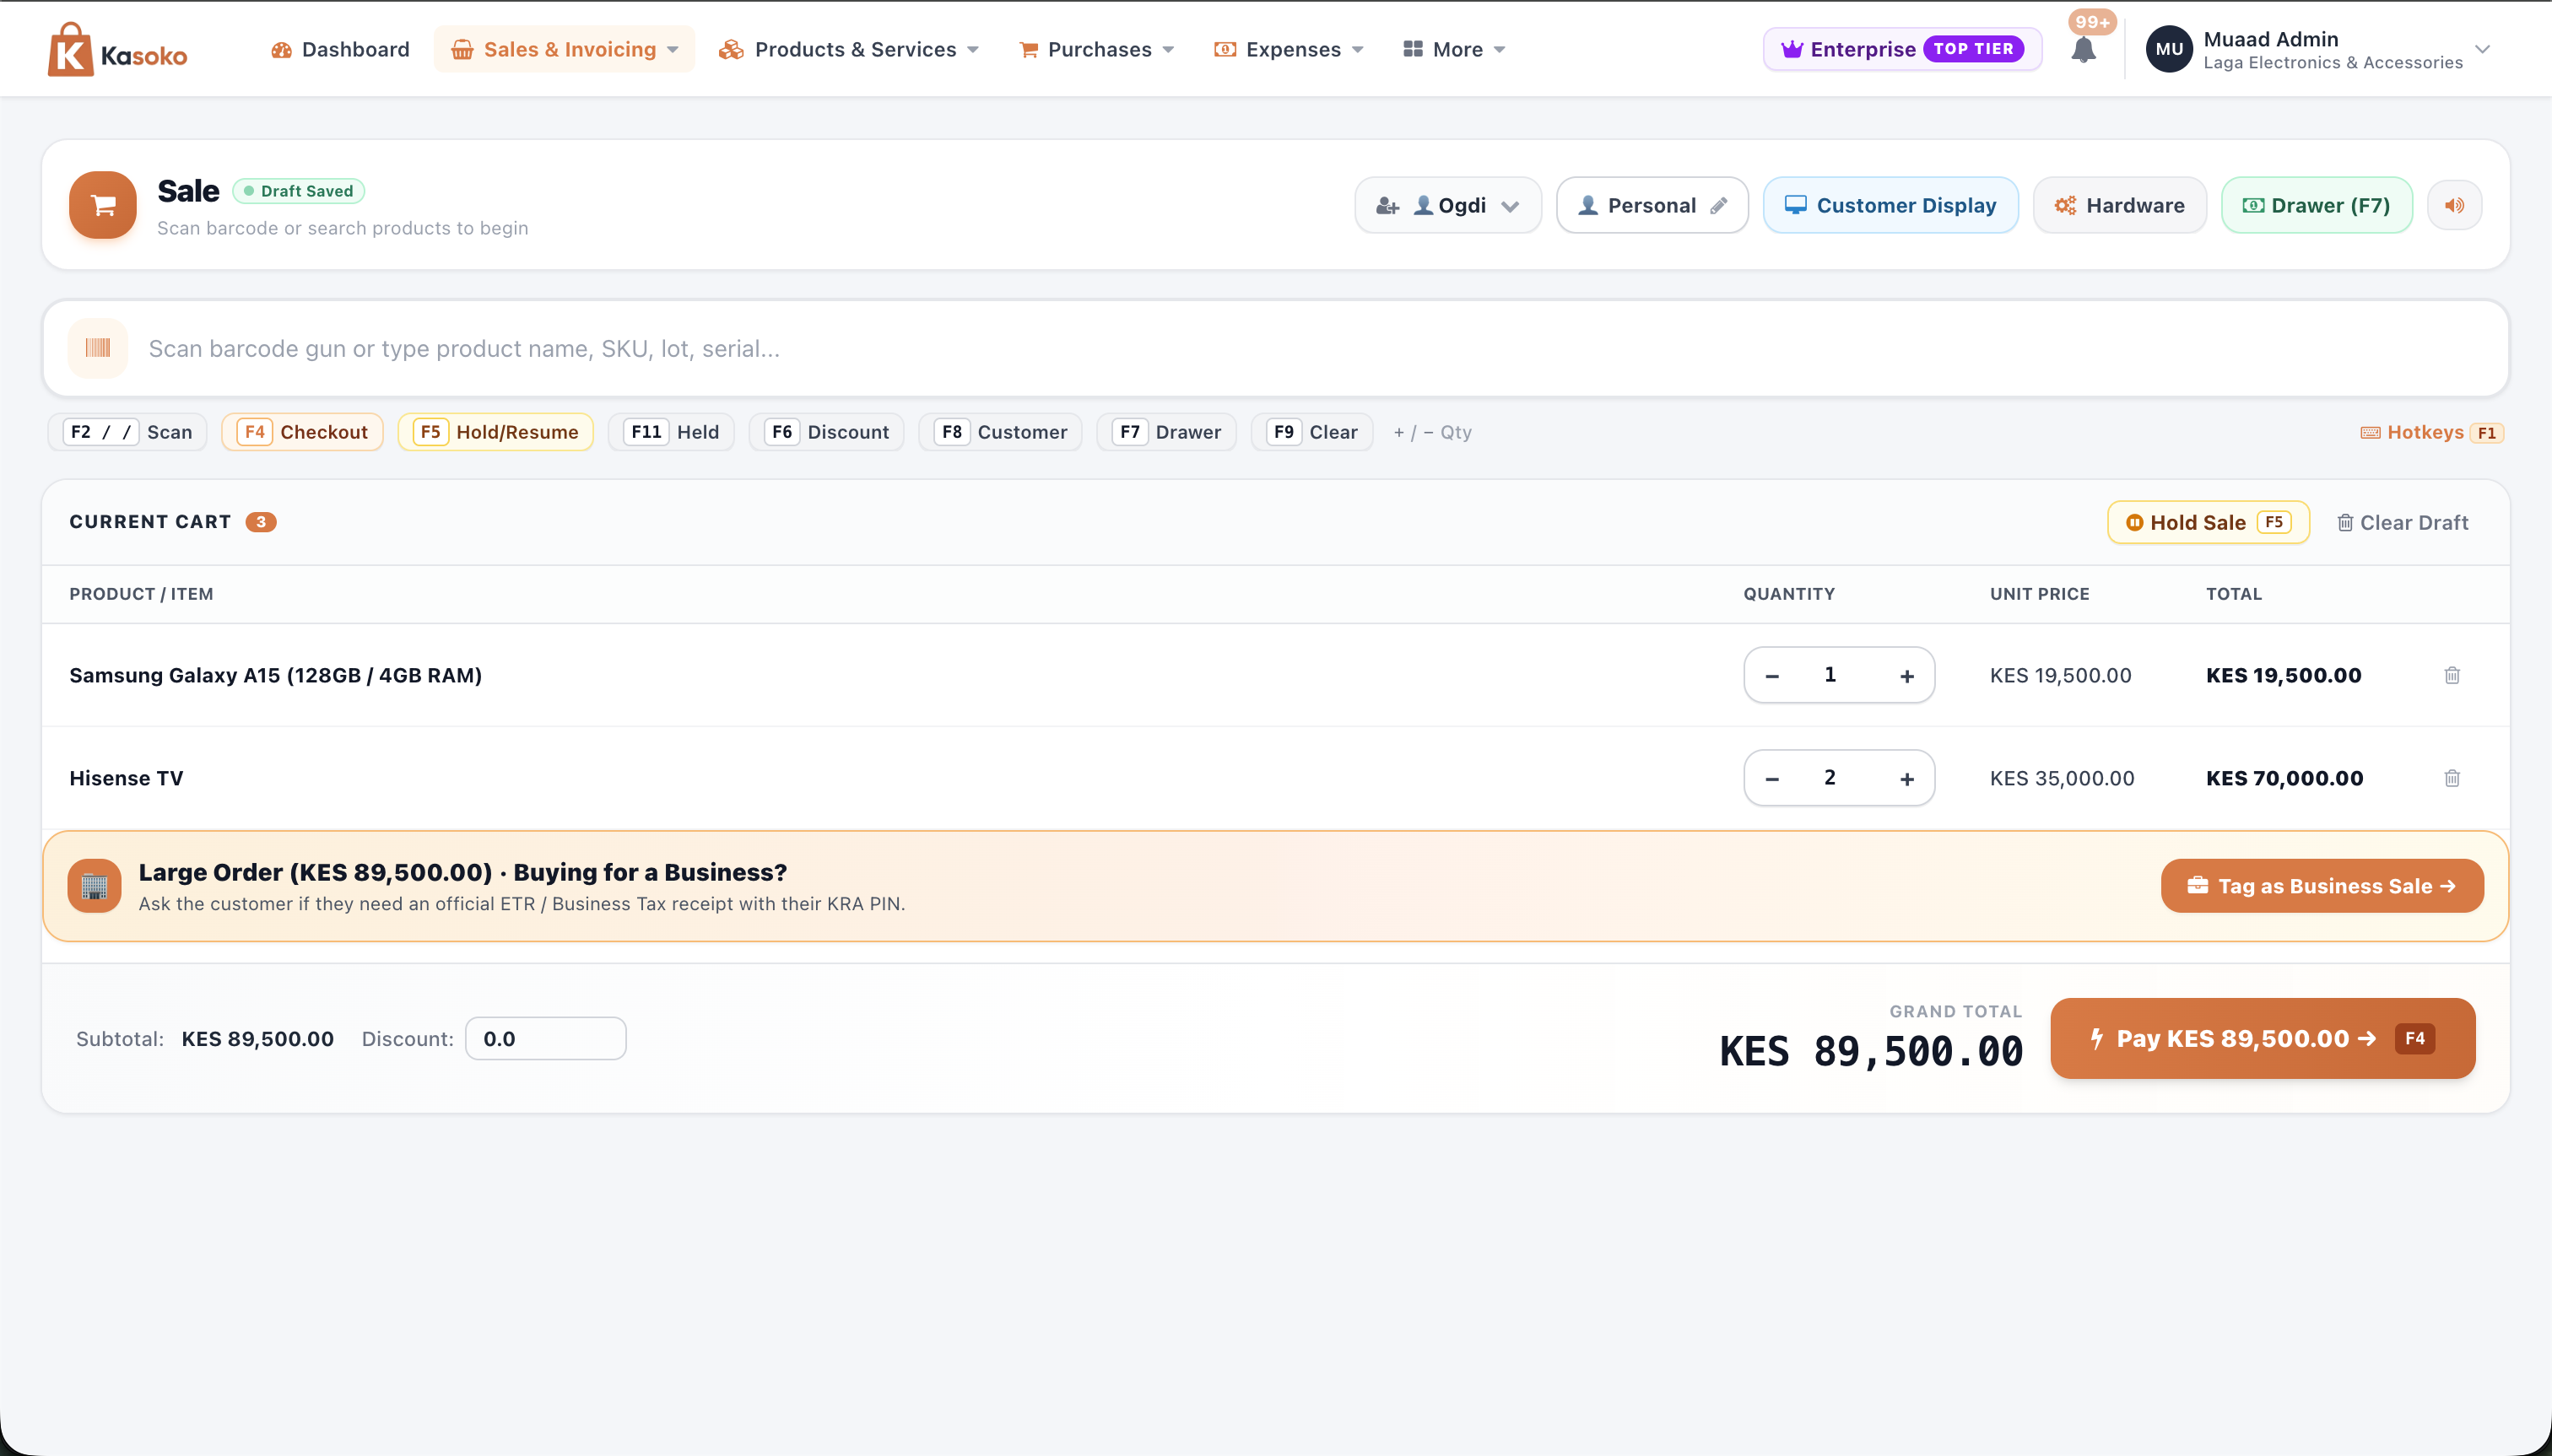Expand the Sales & Invoicing menu
The height and width of the screenshot is (1456, 2552).
[x=565, y=49]
